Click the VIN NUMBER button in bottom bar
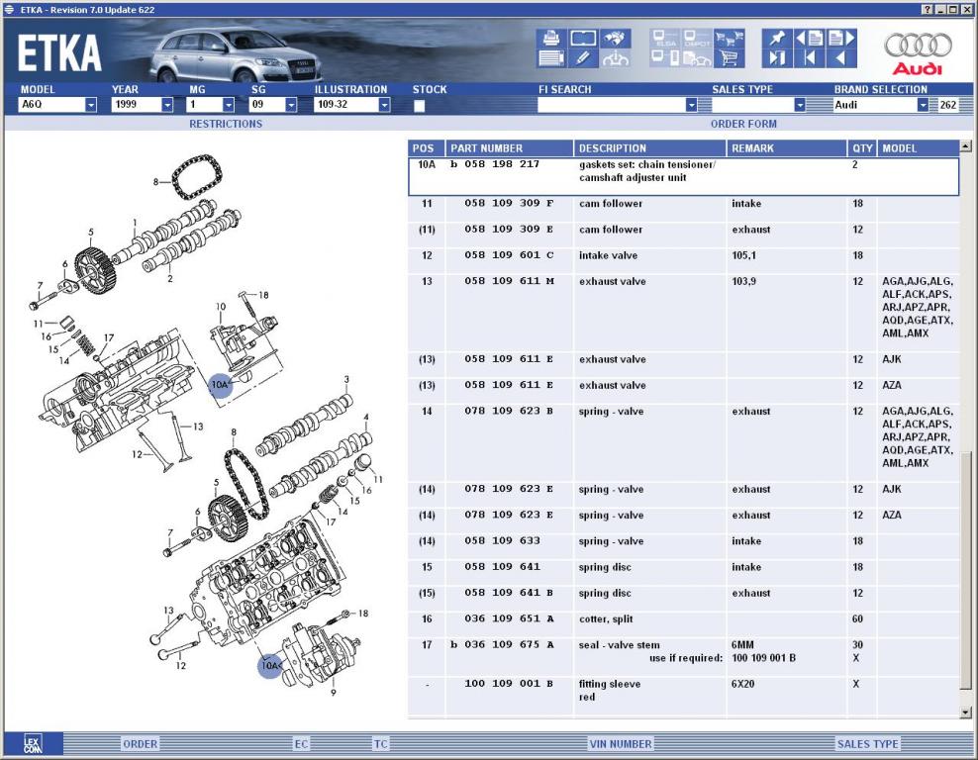Image resolution: width=978 pixels, height=760 pixels. tap(621, 744)
